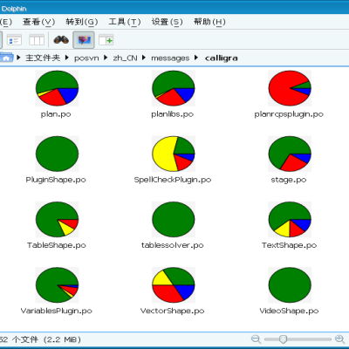Click the stage.po file name
Image resolution: width=349 pixels, height=349 pixels.
[x=289, y=180]
